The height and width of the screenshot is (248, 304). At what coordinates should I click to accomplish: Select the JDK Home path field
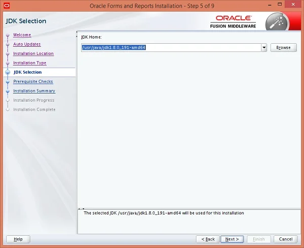tap(171, 47)
